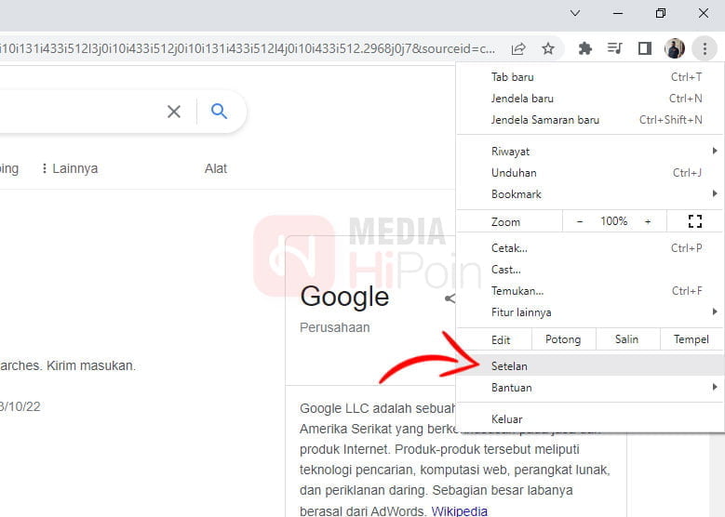725x517 pixels.
Task: Select Keluar to exit Chrome
Action: click(x=590, y=419)
